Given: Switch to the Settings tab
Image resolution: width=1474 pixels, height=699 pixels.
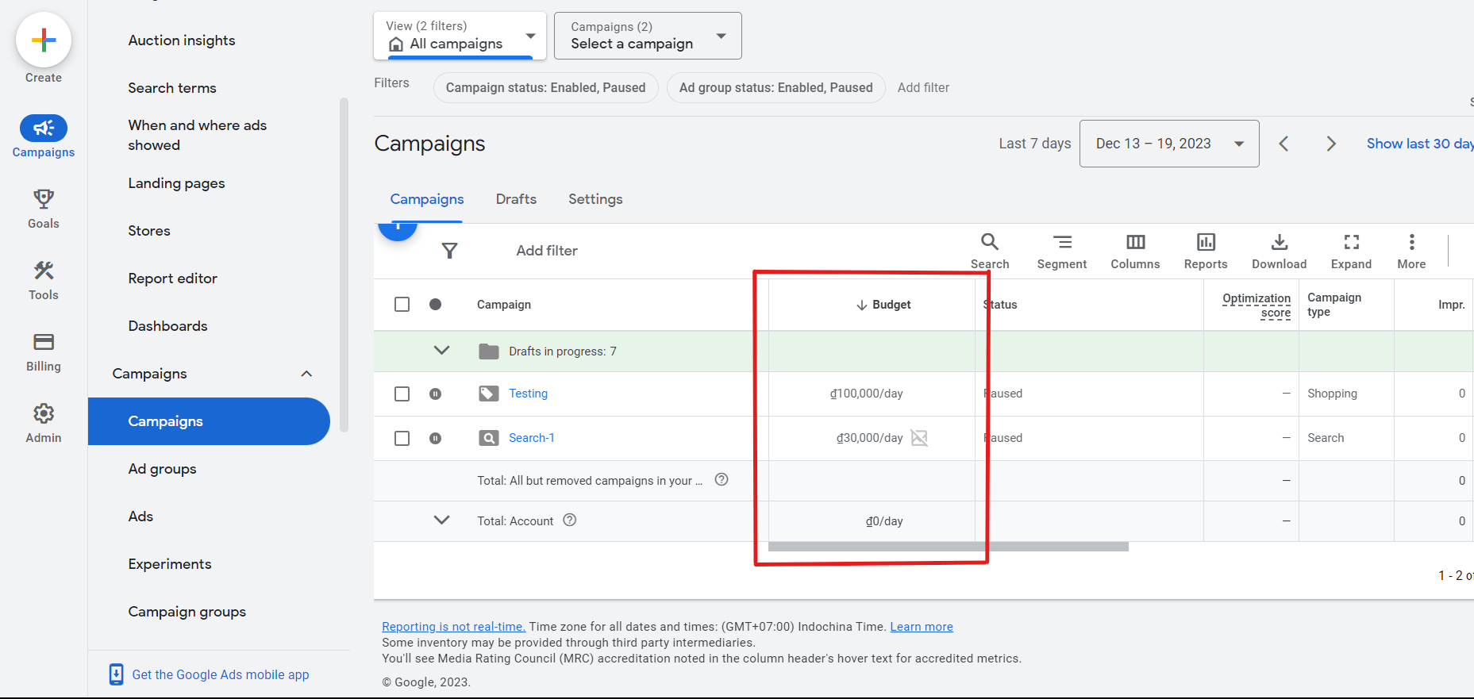Looking at the screenshot, I should (595, 199).
